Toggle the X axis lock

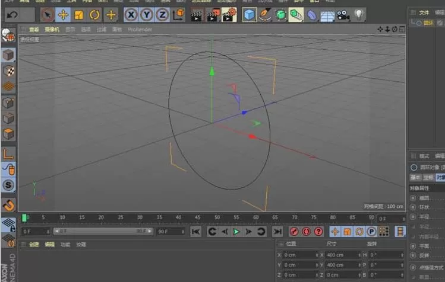pyautogui.click(x=131, y=15)
